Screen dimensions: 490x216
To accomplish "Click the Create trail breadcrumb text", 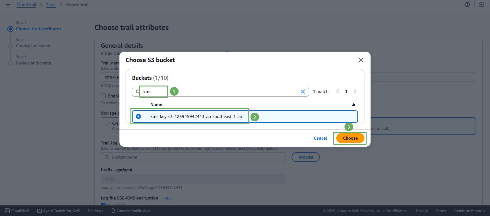I will tap(77, 5).
